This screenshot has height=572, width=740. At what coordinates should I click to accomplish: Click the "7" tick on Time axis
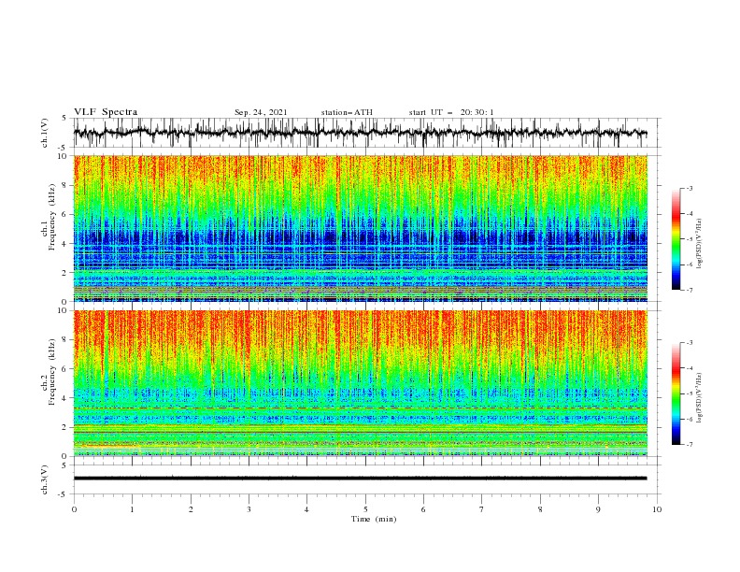coord(482,509)
